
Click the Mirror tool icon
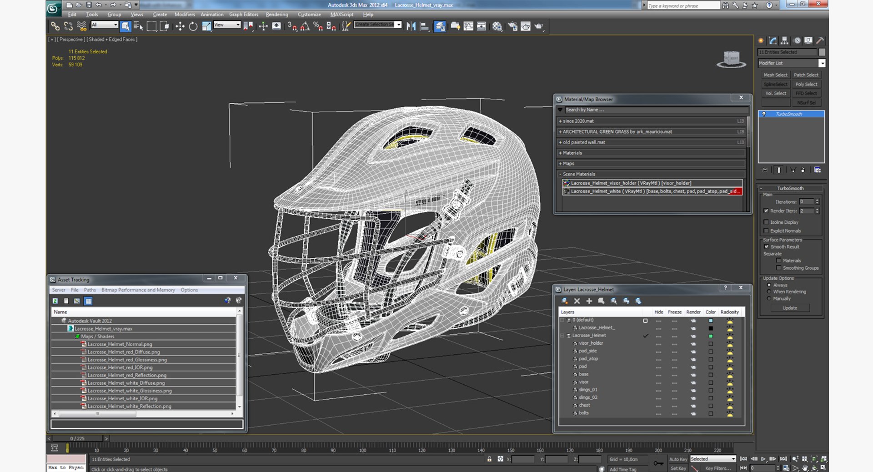tap(411, 26)
